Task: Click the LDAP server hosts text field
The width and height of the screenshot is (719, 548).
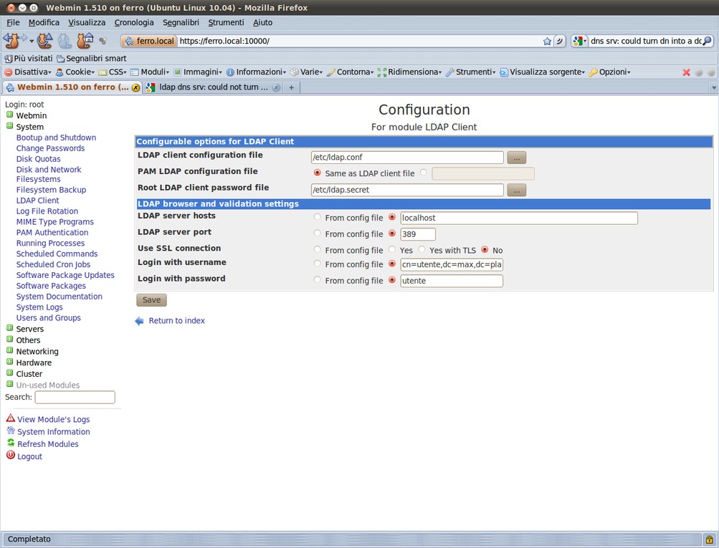Action: 519,218
